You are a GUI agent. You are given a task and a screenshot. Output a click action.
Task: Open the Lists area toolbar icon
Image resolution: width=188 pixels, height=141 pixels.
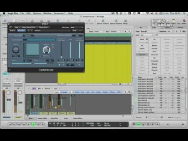pyautogui.click(x=179, y=22)
